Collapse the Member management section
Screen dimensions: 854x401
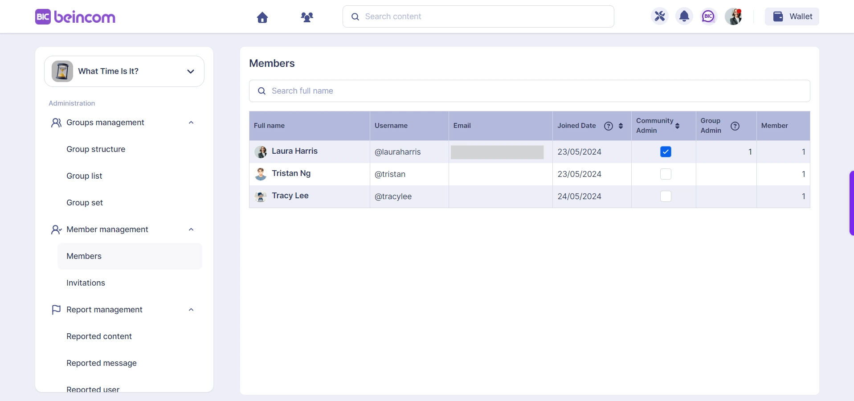click(191, 229)
